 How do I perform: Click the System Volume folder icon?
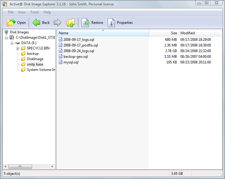pyautogui.click(x=23, y=70)
